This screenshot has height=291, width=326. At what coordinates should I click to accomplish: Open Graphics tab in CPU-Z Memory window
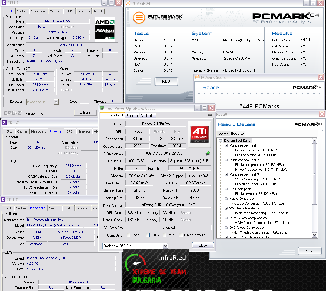(x=84, y=131)
